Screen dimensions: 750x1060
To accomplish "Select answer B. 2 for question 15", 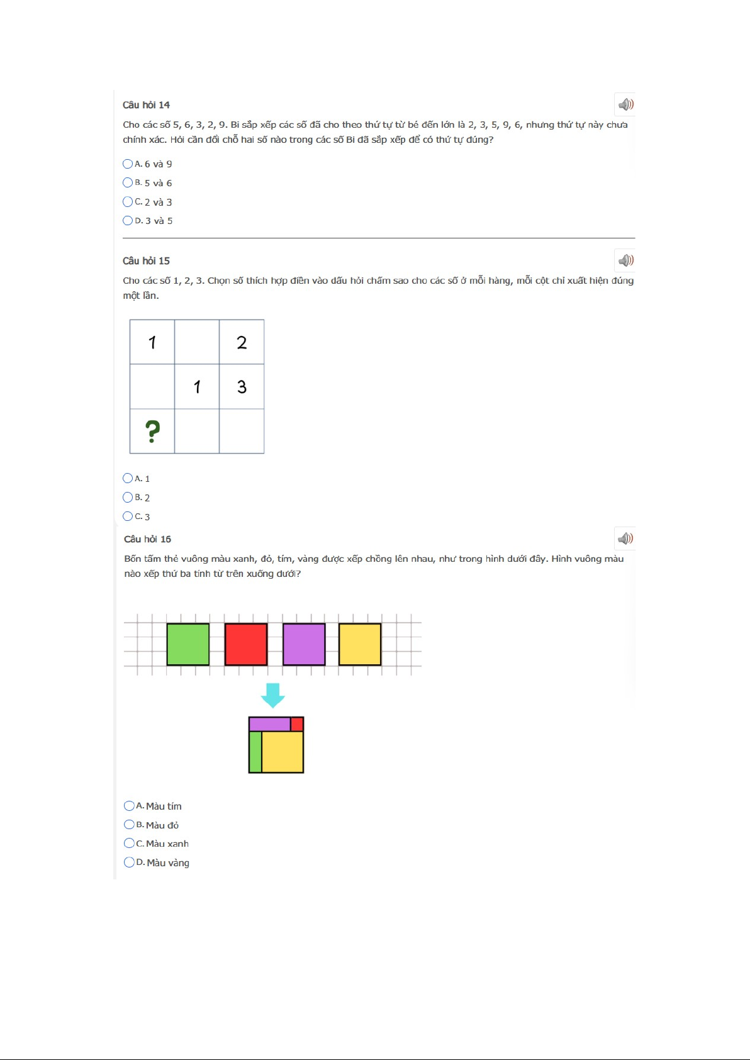I will [128, 497].
